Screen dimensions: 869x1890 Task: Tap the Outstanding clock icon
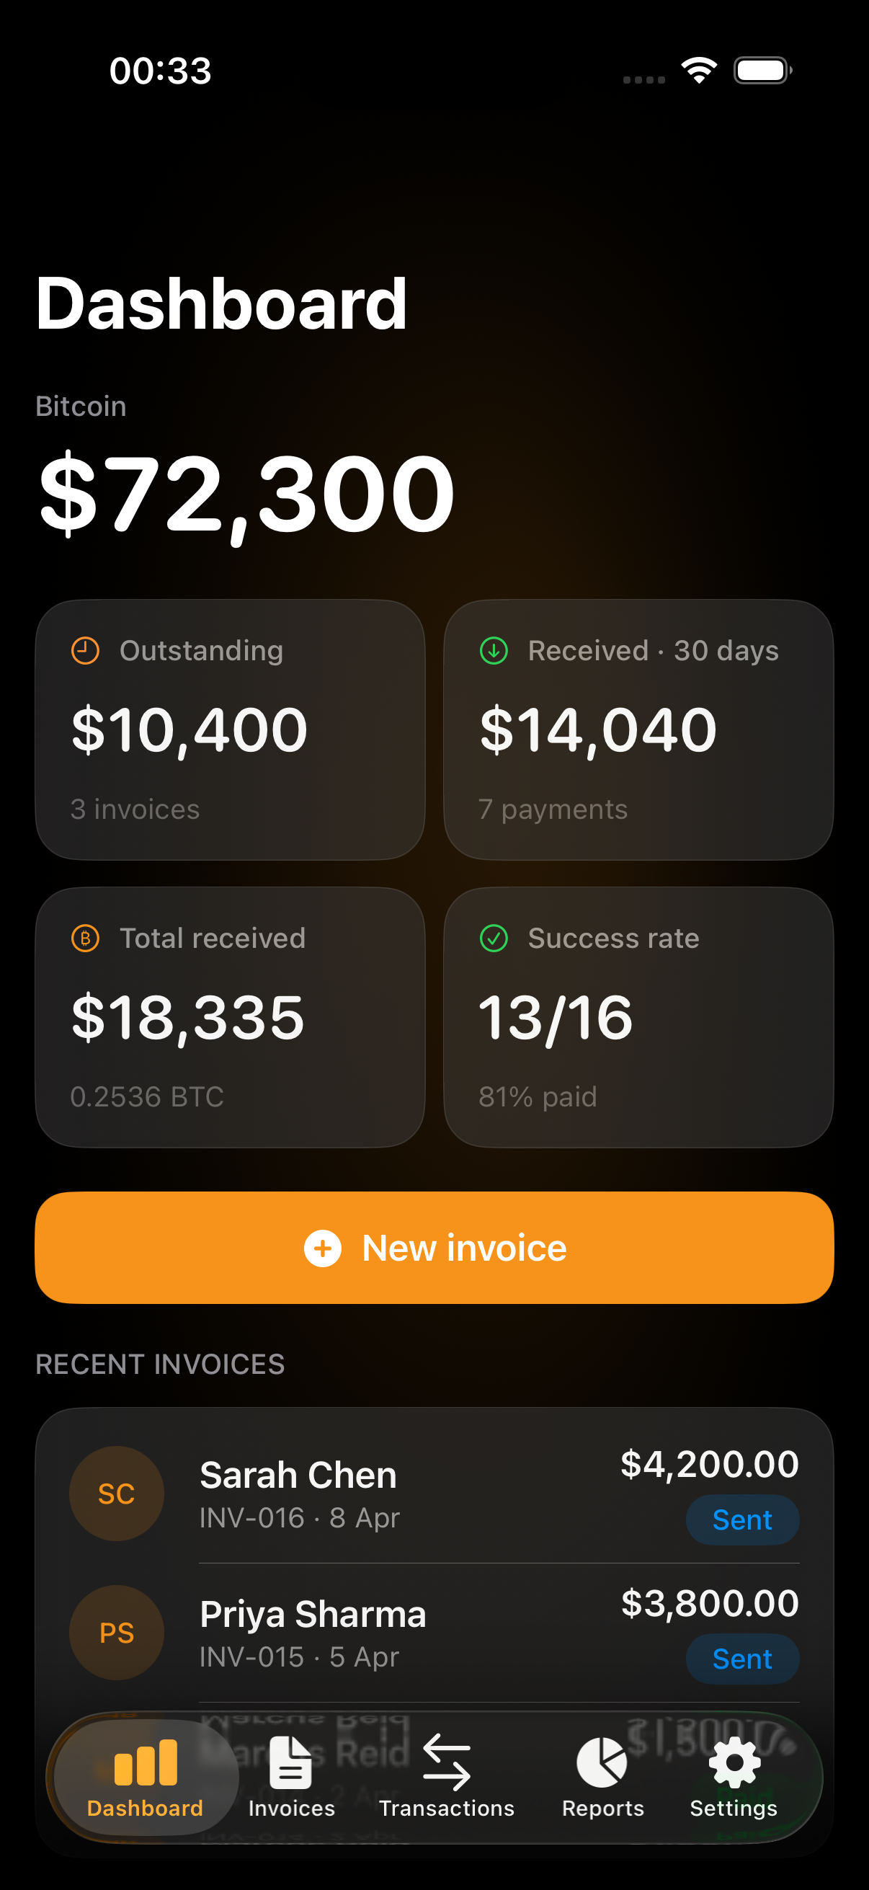(x=85, y=651)
